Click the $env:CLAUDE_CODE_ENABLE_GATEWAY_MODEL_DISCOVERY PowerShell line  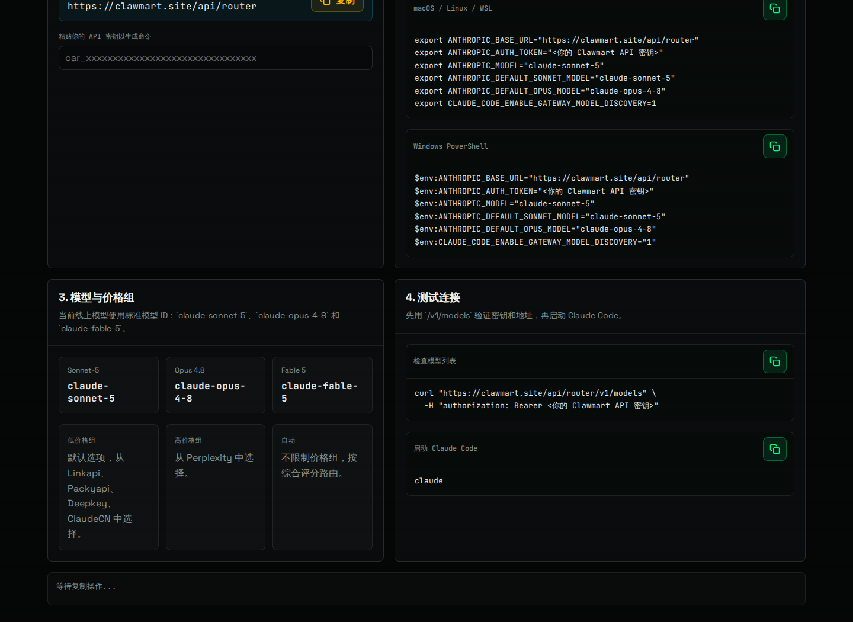tap(535, 242)
